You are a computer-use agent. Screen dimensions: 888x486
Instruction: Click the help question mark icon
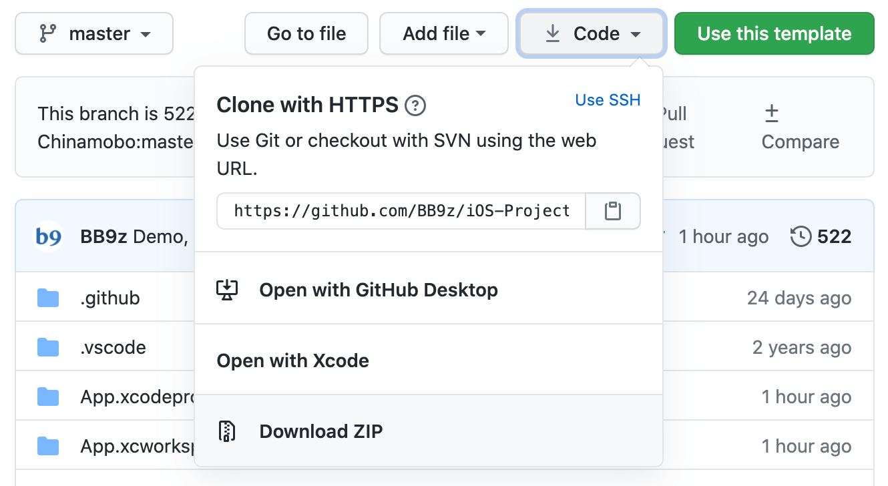415,105
